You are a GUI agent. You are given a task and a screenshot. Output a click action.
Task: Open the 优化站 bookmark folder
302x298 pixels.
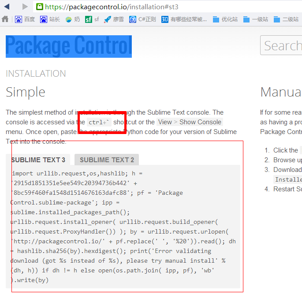(225, 19)
